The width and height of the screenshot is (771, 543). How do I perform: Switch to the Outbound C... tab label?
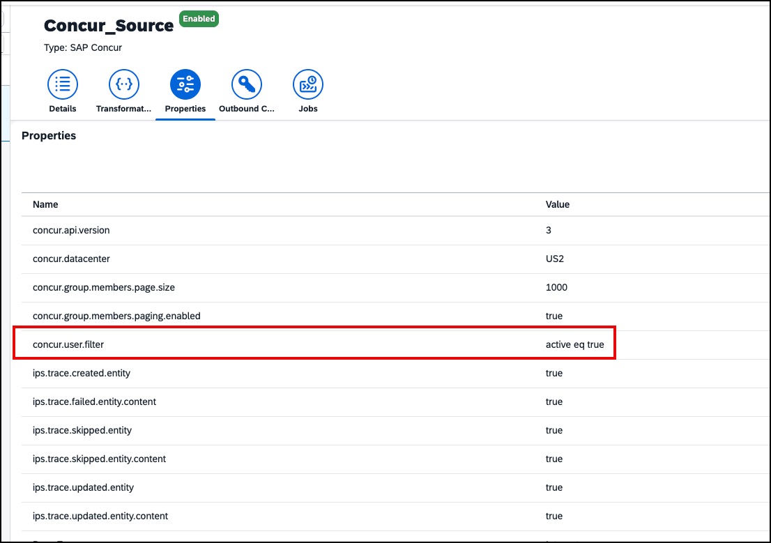[247, 109]
